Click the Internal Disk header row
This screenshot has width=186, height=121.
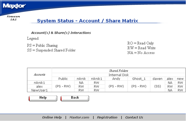[118, 75]
